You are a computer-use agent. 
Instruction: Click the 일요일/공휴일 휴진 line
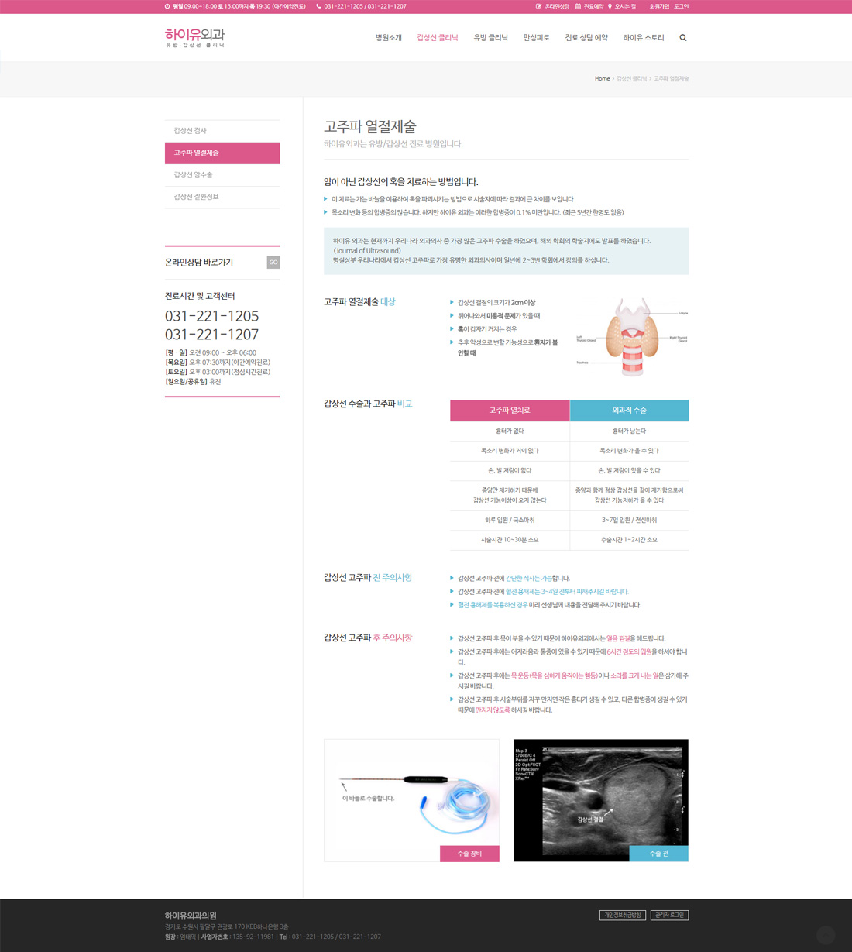pos(193,382)
